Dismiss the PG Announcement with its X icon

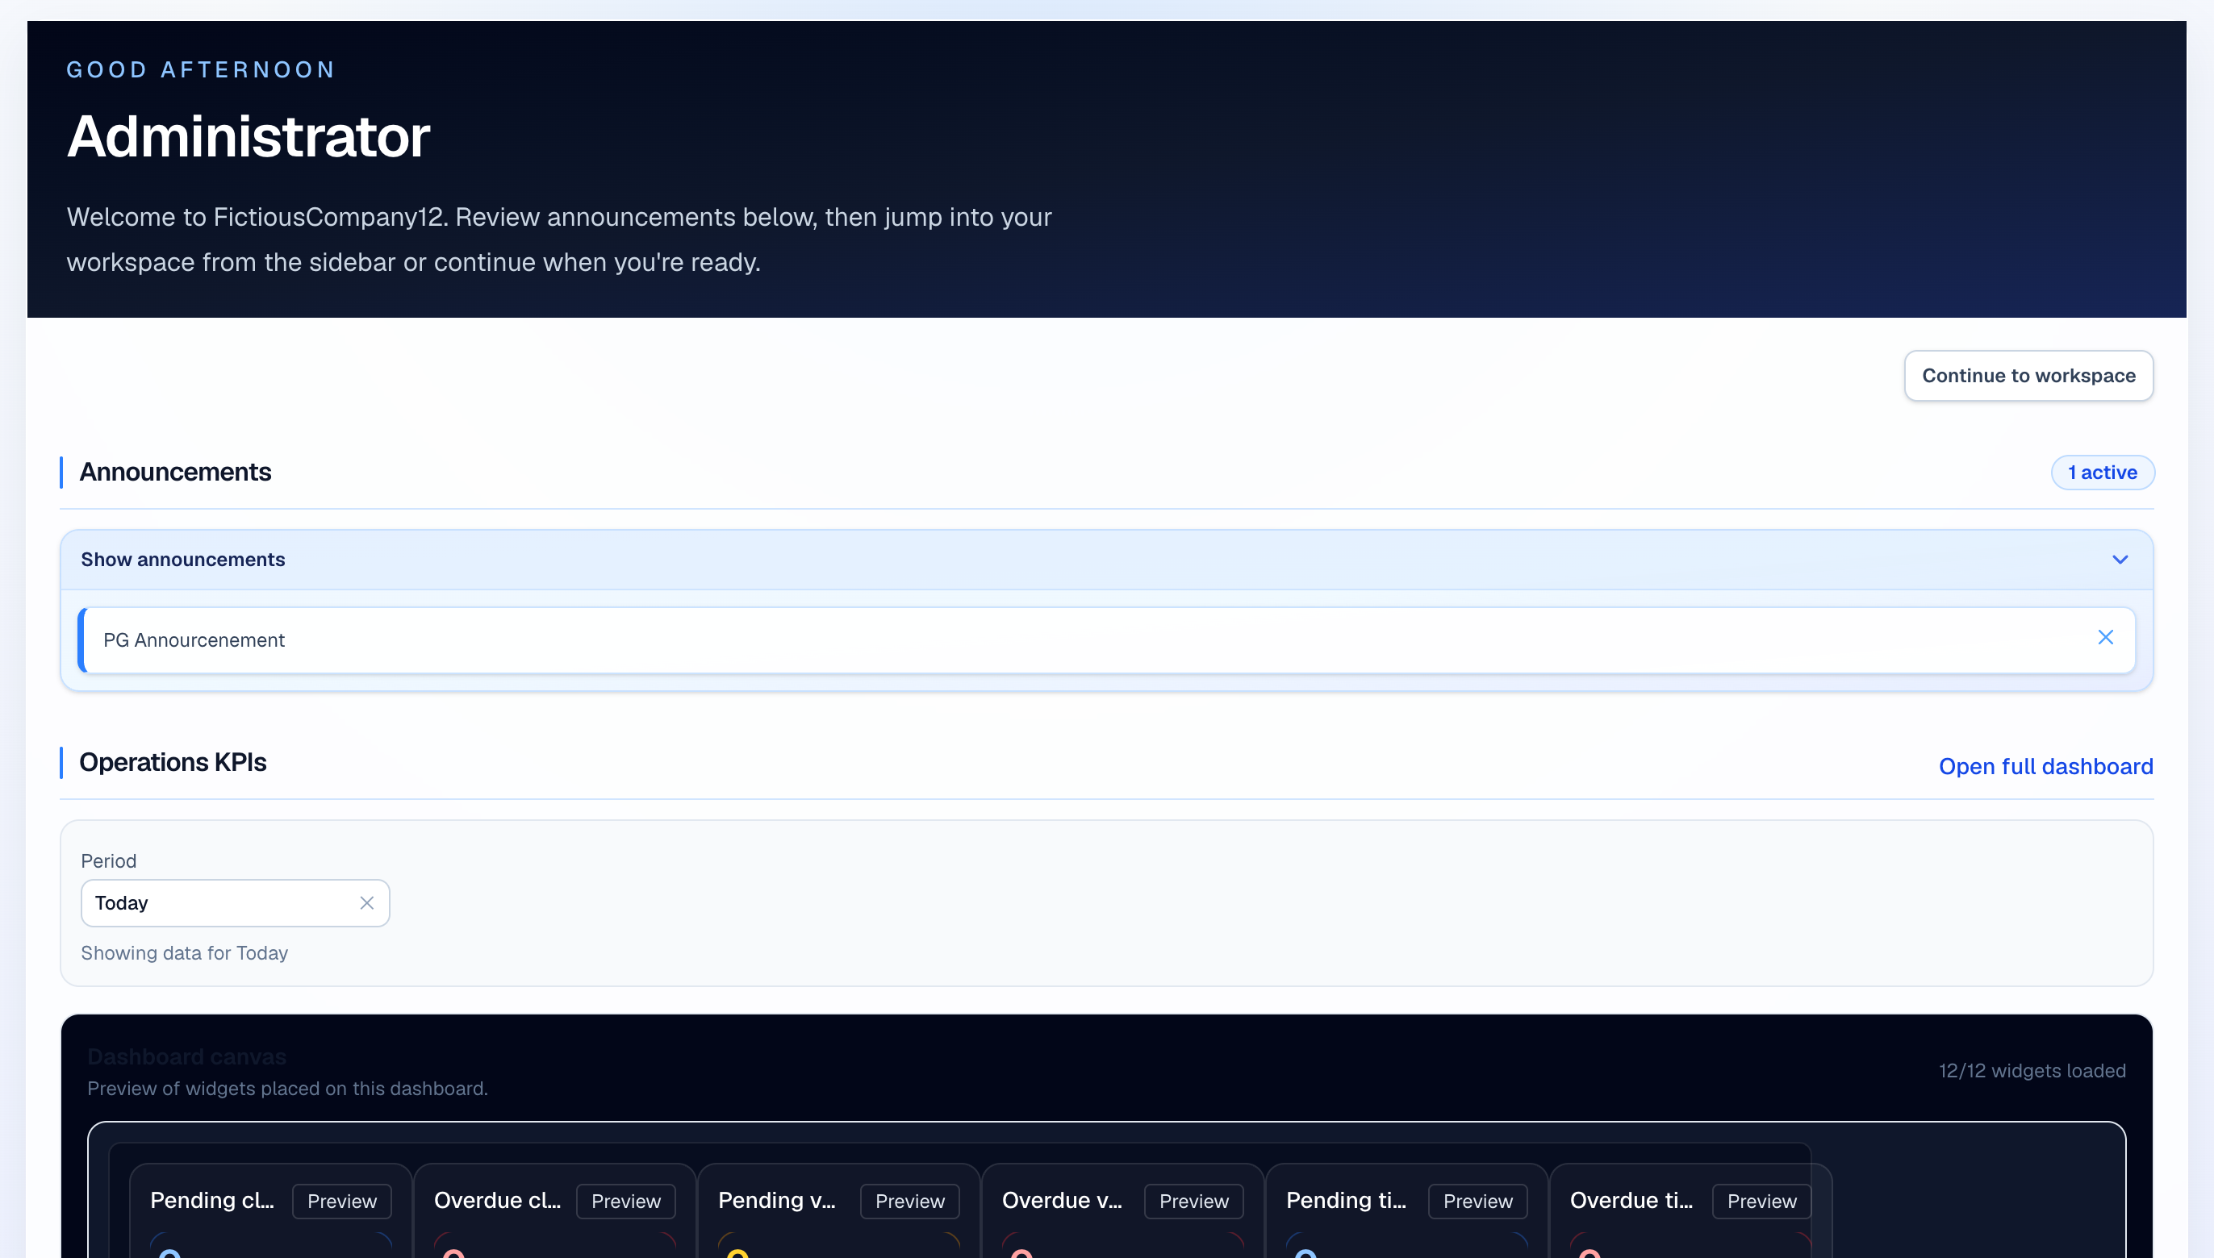(x=2105, y=638)
